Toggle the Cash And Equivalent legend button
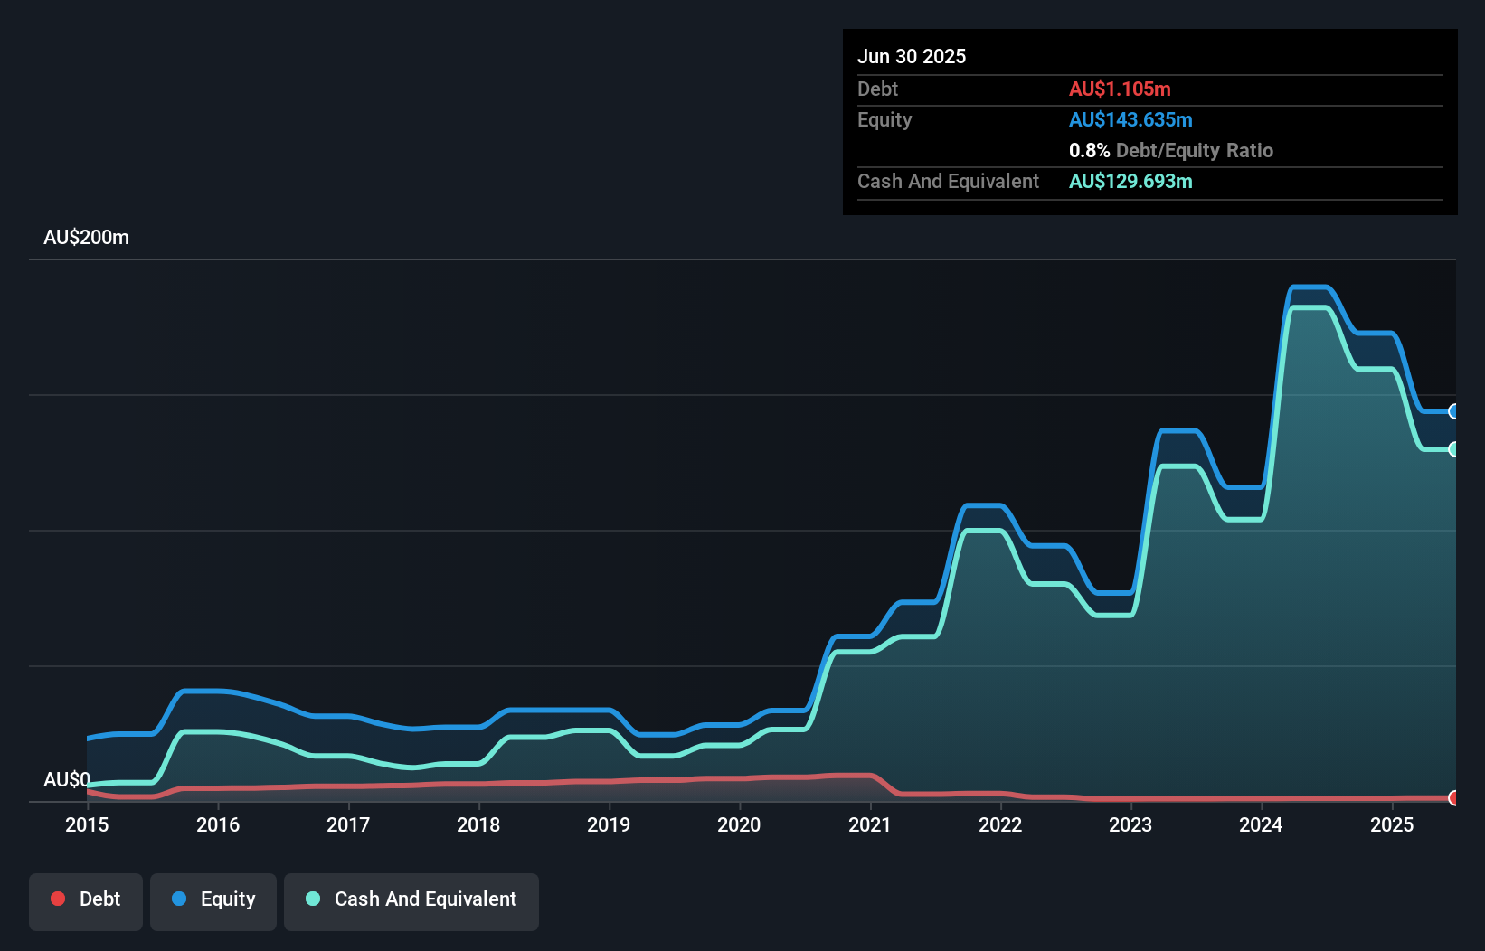Image resolution: width=1485 pixels, height=951 pixels. coord(411,900)
